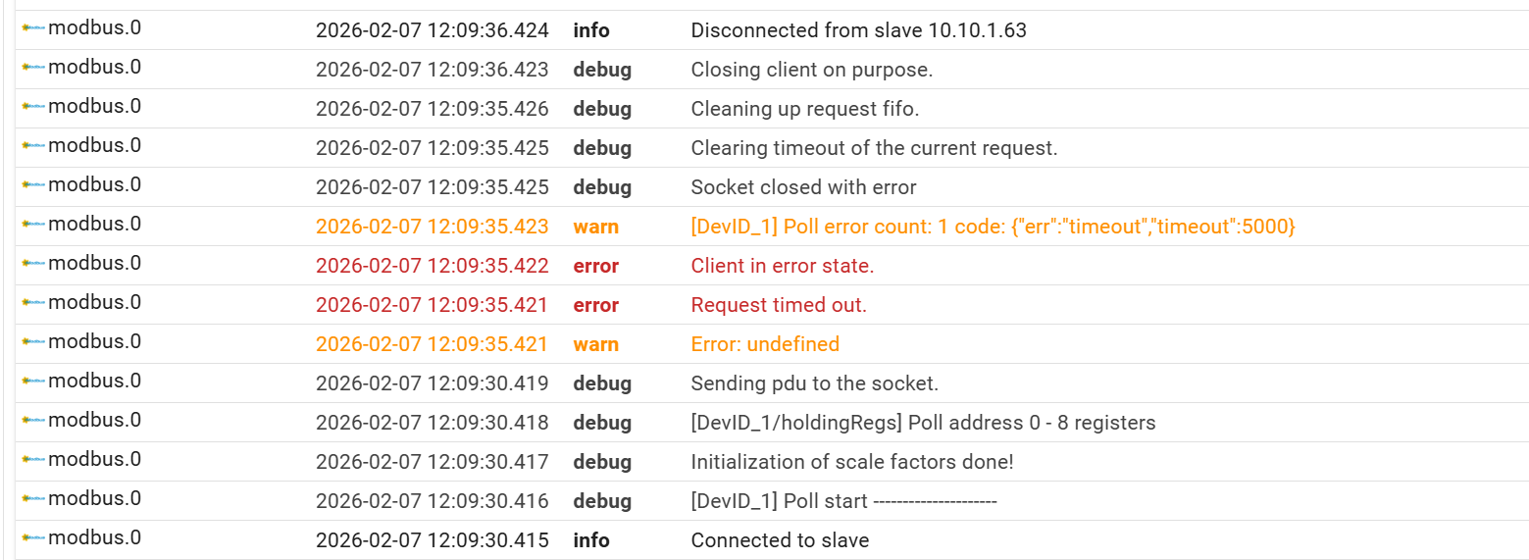Click modbus icon in 'Error: undefined' warning row

[33, 342]
